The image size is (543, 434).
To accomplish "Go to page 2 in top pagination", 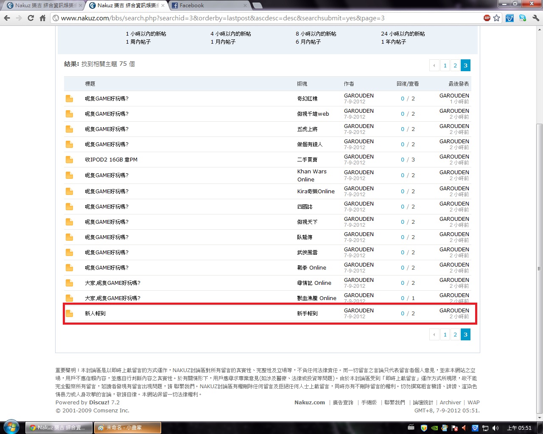I will [455, 65].
